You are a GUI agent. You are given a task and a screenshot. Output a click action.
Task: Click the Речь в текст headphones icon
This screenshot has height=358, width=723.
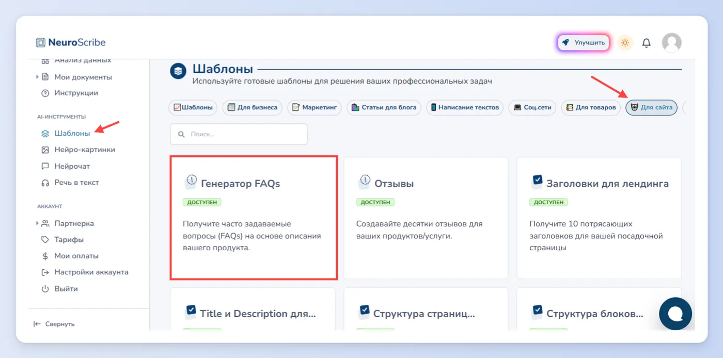coord(45,183)
